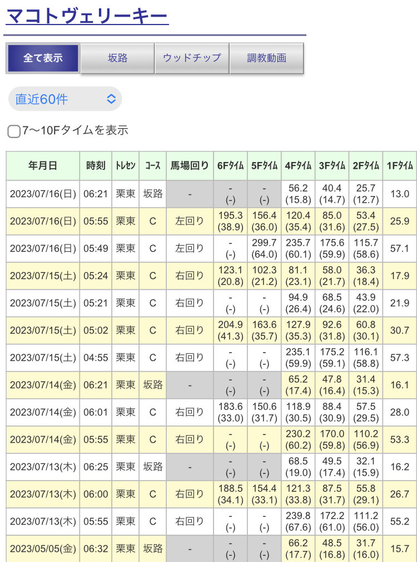Click 4F time 56.2 (15.8)

click(x=298, y=194)
